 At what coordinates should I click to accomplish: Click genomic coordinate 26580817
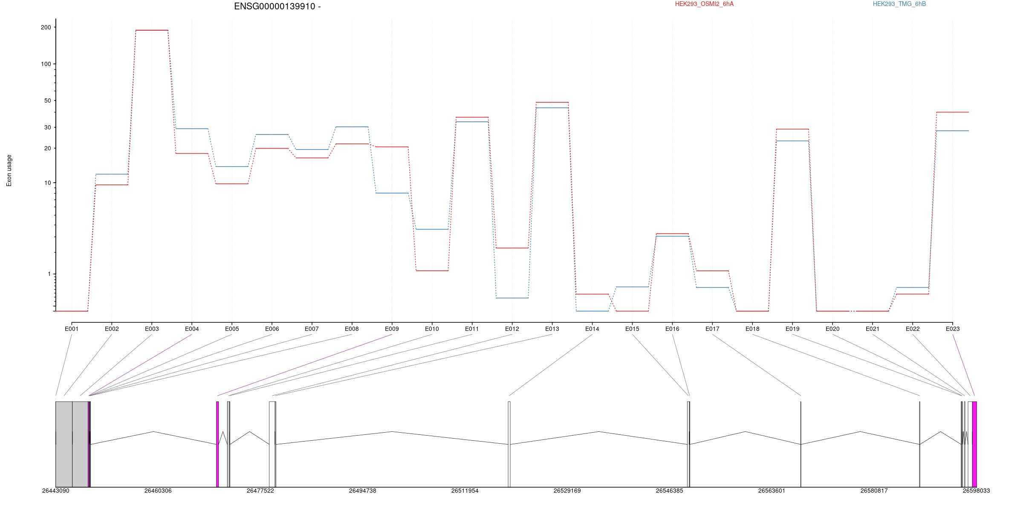pos(874,491)
